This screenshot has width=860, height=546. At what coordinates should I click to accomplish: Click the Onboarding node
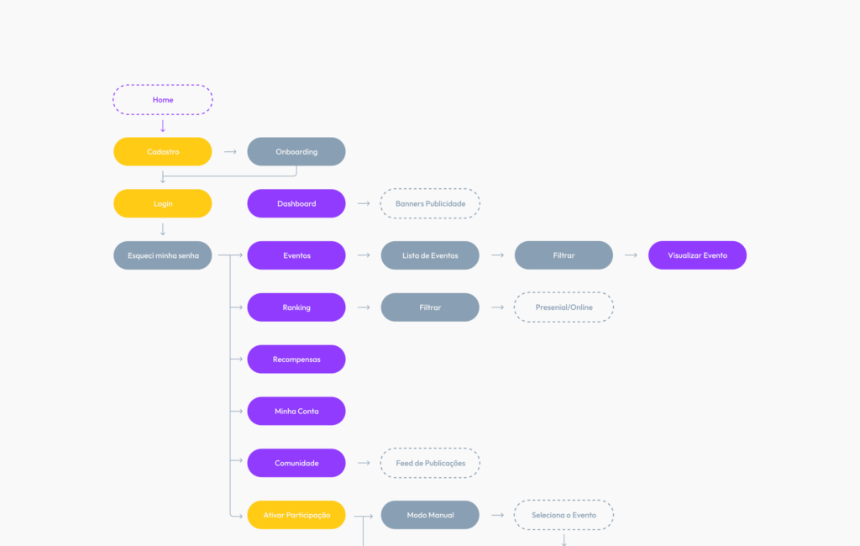(x=296, y=152)
